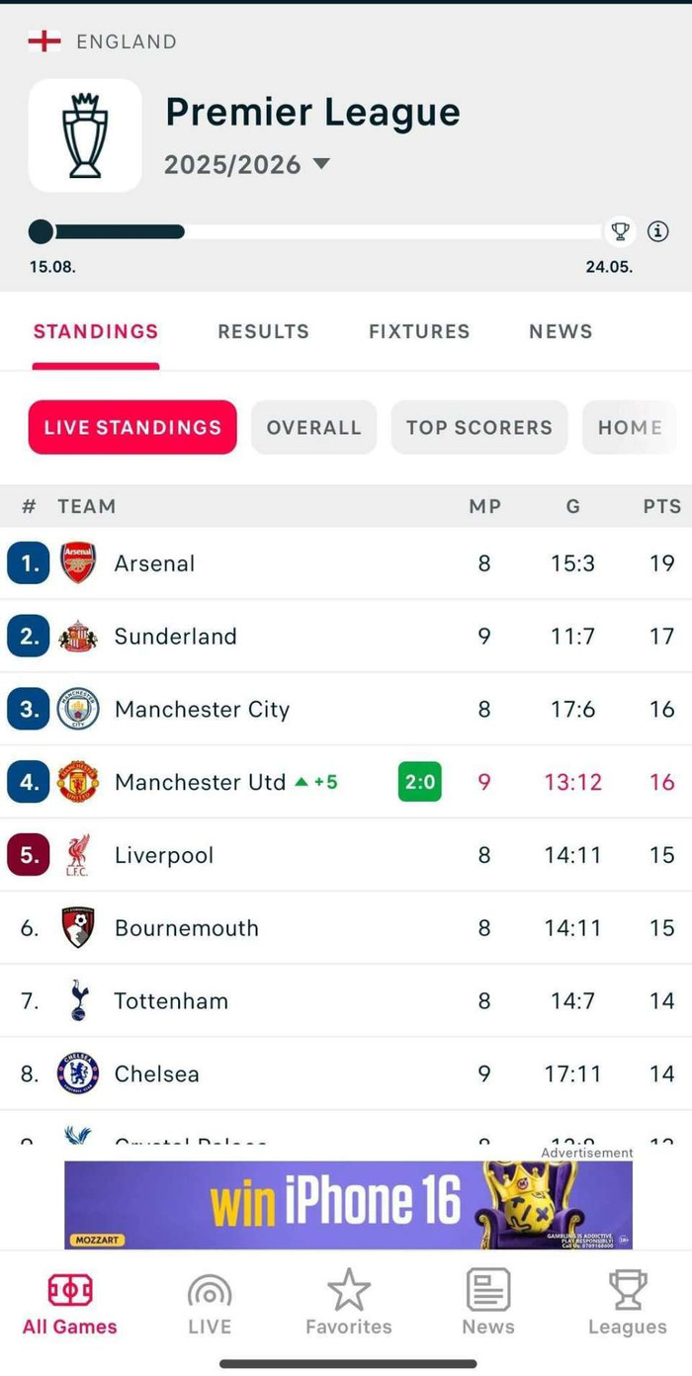Open the RESULTS tab
This screenshot has width=692, height=1376.
click(x=263, y=332)
